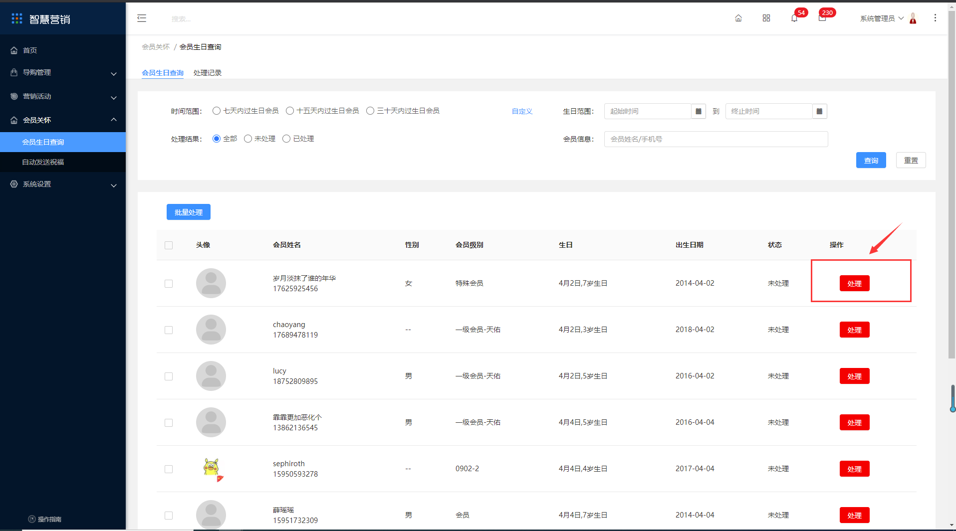This screenshot has height=531, width=956.
Task: Click the 查询 search button
Action: pos(871,160)
